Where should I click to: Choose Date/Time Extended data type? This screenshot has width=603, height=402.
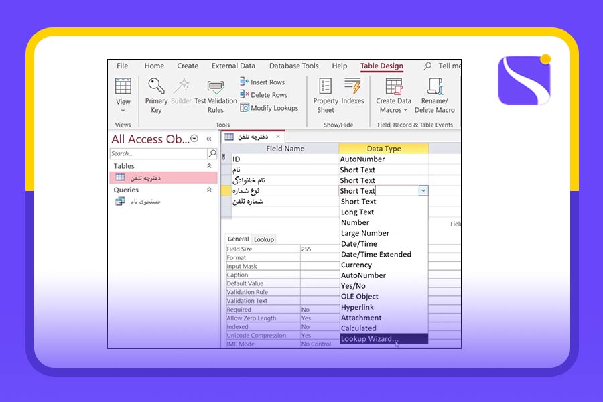tap(384, 255)
